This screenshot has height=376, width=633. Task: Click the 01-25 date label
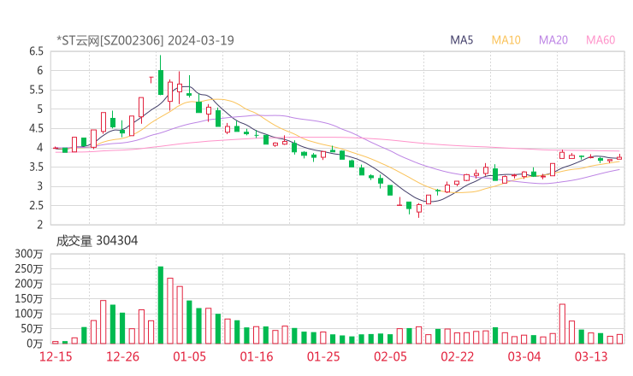(323, 356)
